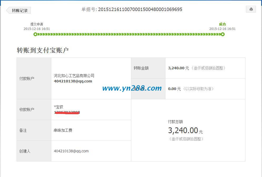Click the 0.00 元 service fee value
This screenshot has width=262, height=177.
[x=174, y=89]
